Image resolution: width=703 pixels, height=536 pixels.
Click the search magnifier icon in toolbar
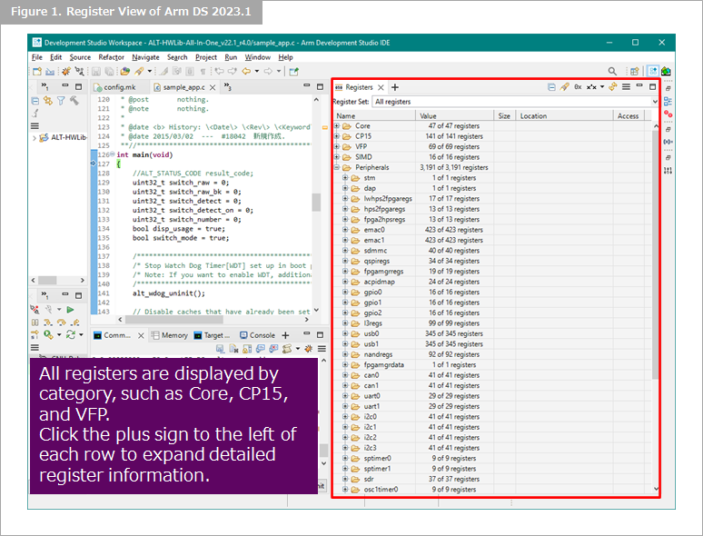pyautogui.click(x=612, y=71)
